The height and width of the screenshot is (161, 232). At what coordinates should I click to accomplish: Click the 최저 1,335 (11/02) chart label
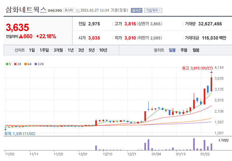20,134
